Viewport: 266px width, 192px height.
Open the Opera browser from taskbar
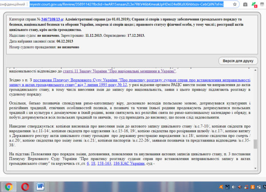click(x=25, y=187)
